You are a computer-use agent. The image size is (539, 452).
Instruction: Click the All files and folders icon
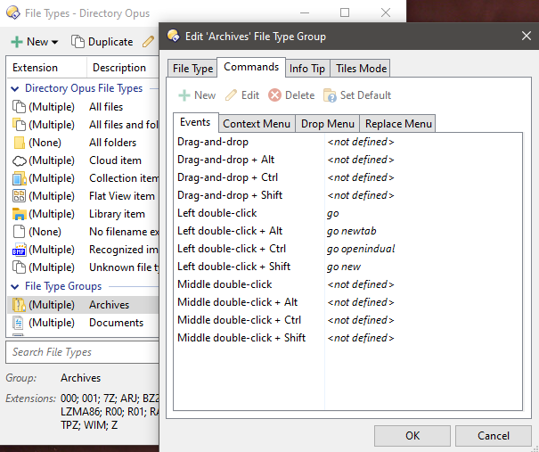tap(19, 125)
